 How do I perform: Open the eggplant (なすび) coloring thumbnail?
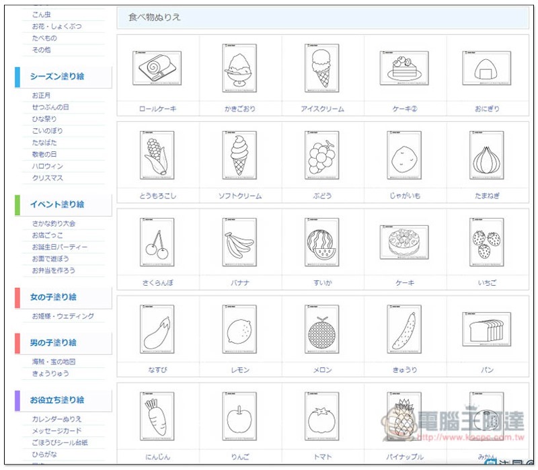coord(157,329)
